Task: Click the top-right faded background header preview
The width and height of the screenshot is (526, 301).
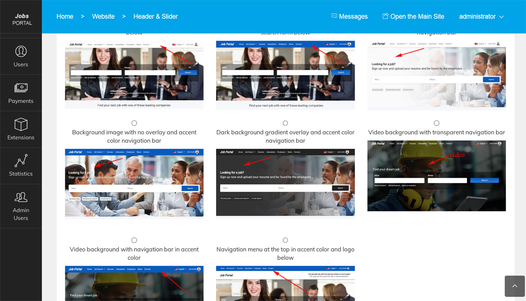Action: point(437,75)
